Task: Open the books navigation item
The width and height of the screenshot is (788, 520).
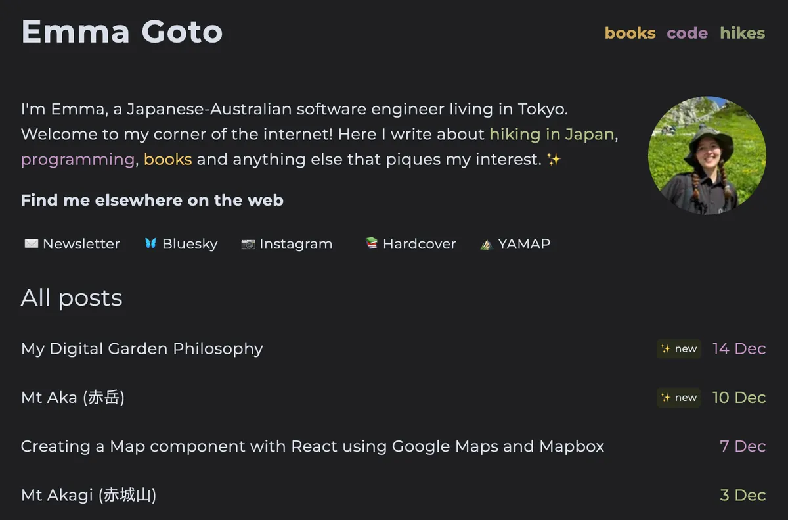Action: pos(630,33)
